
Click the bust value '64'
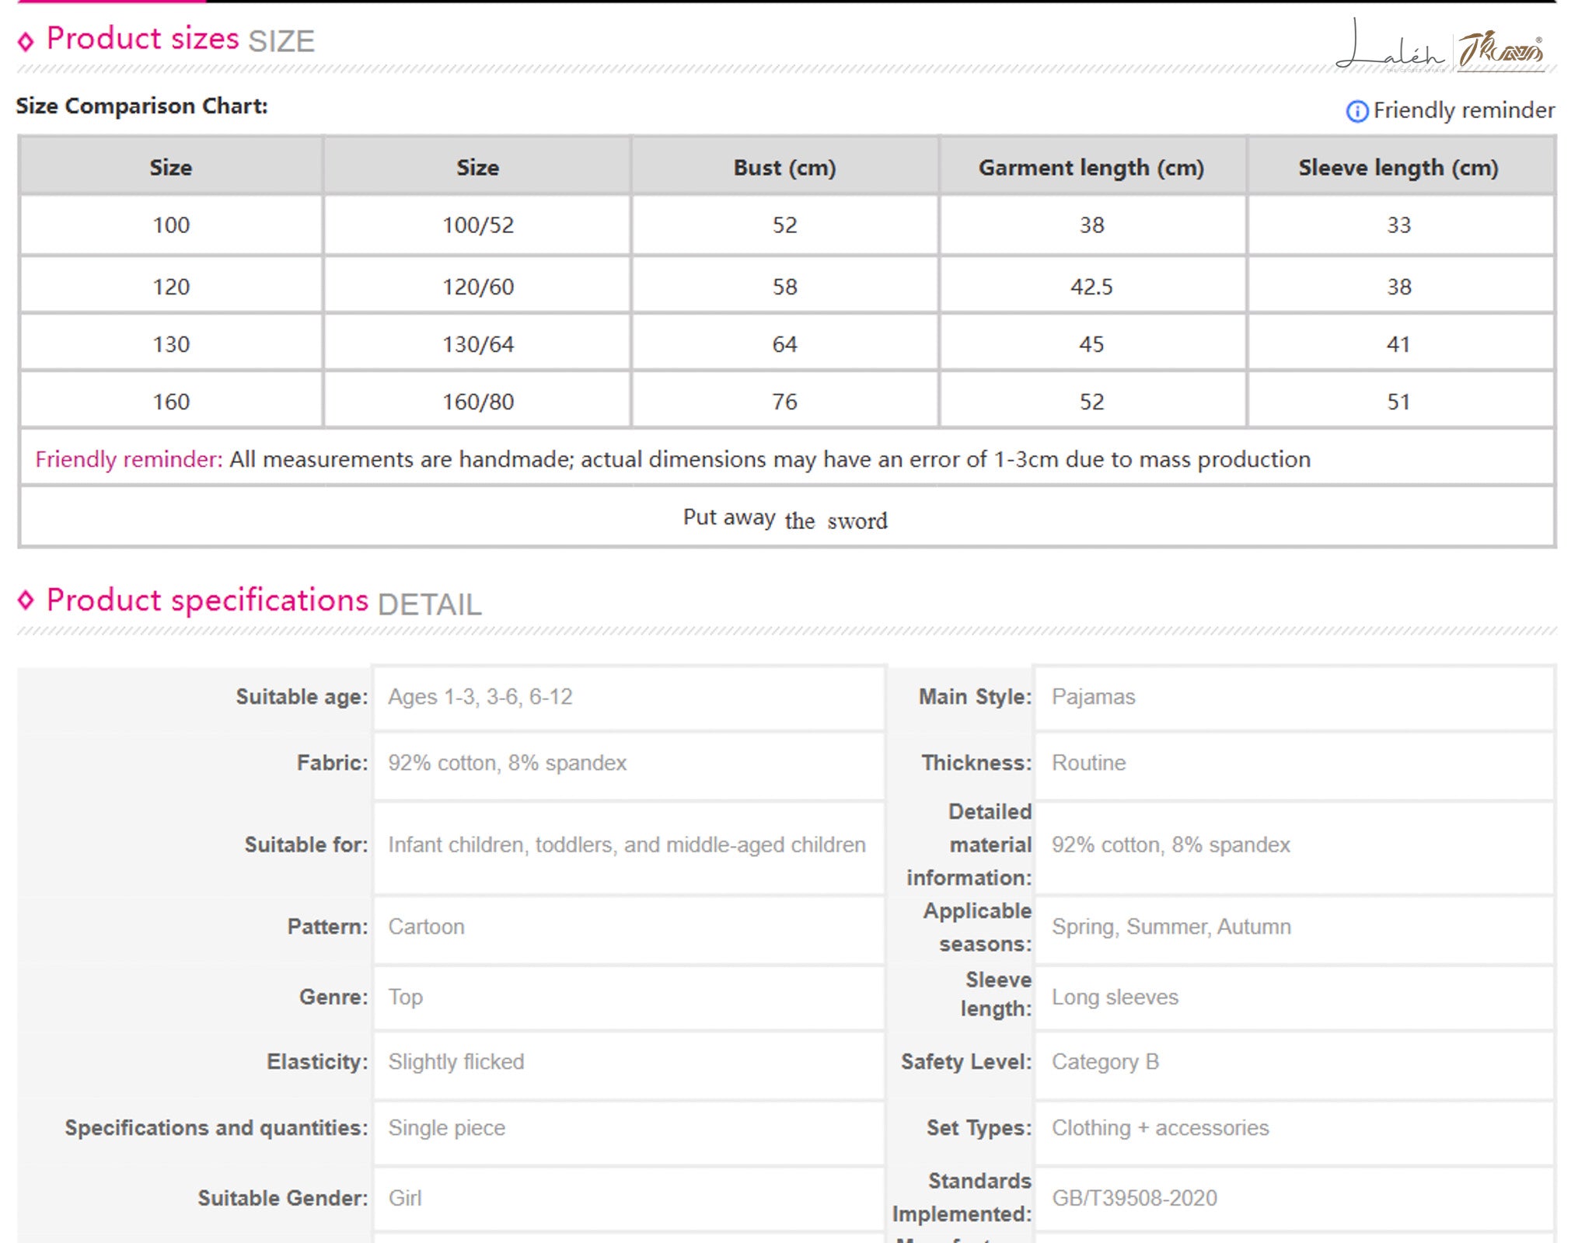784,344
